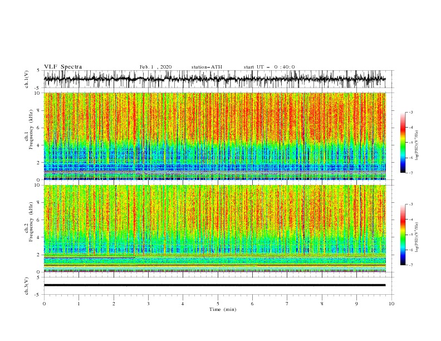This screenshot has width=441, height=341.
Task: Click the ch.1 spectrogram plot area
Action: pyautogui.click(x=214, y=136)
